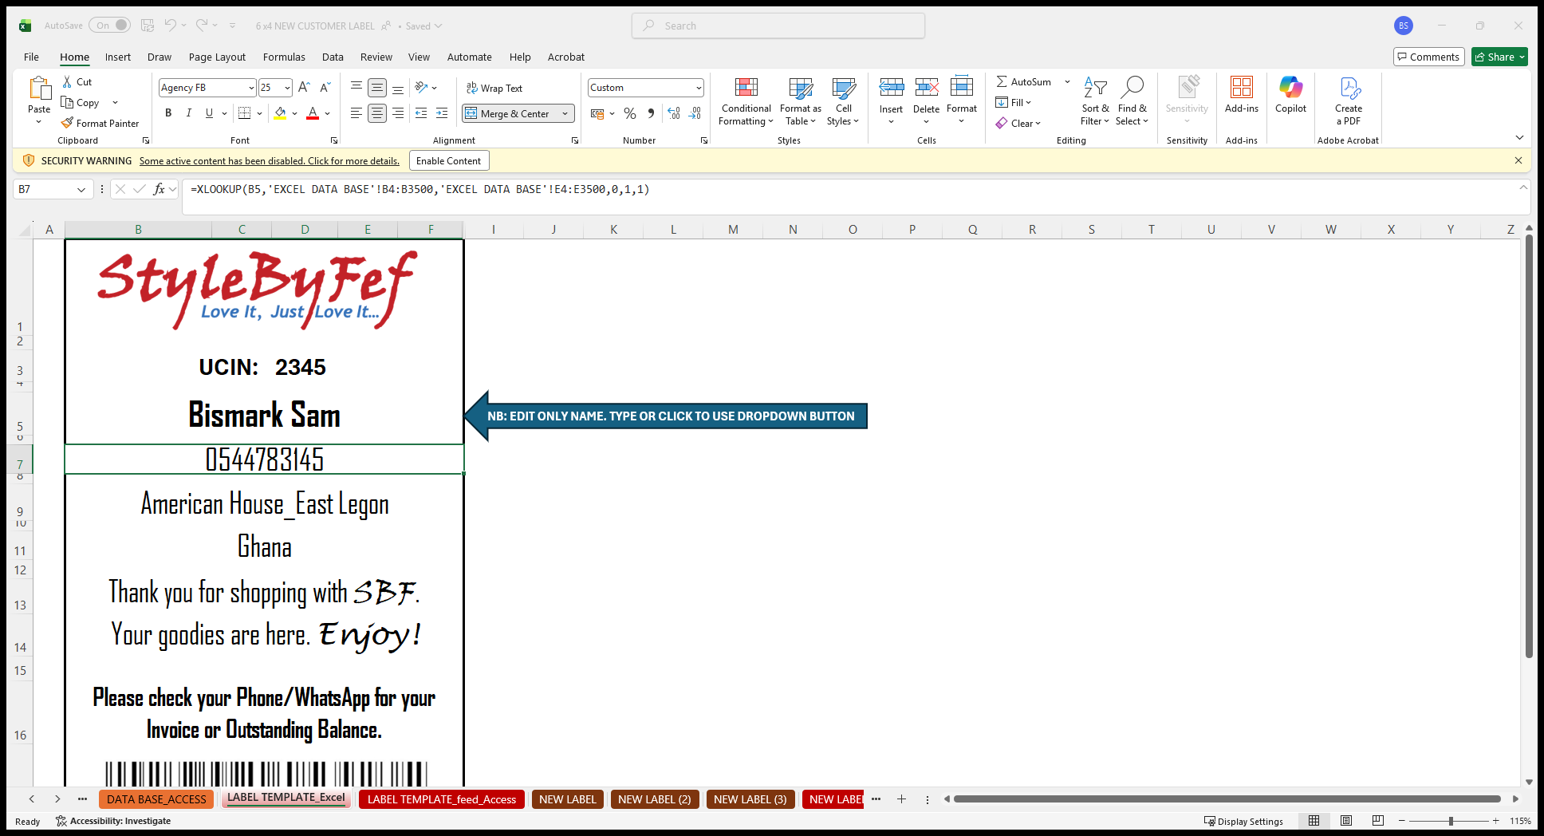Expand the font name dropdown
This screenshot has width=1544, height=836.
click(x=251, y=88)
